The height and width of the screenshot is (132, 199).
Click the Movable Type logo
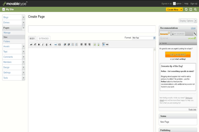(x=15, y=4)
